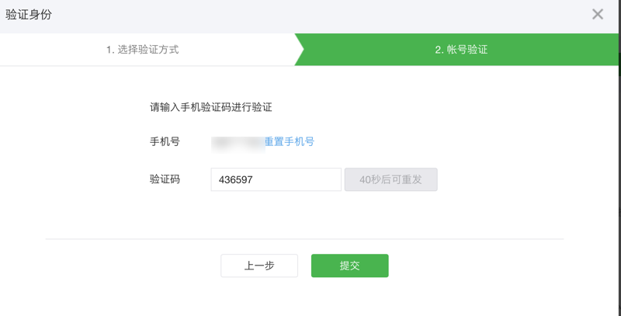Focus the 验证码 input field
621x316 pixels.
(276, 179)
